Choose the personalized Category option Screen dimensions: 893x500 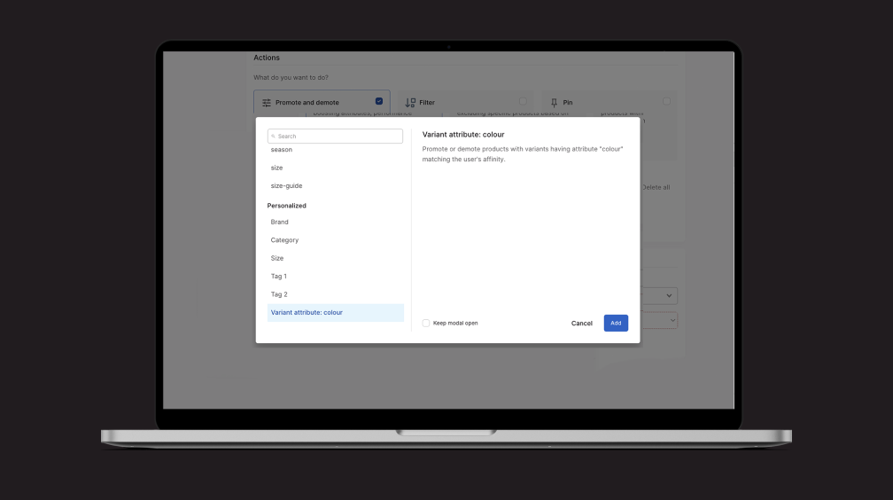[x=284, y=240]
